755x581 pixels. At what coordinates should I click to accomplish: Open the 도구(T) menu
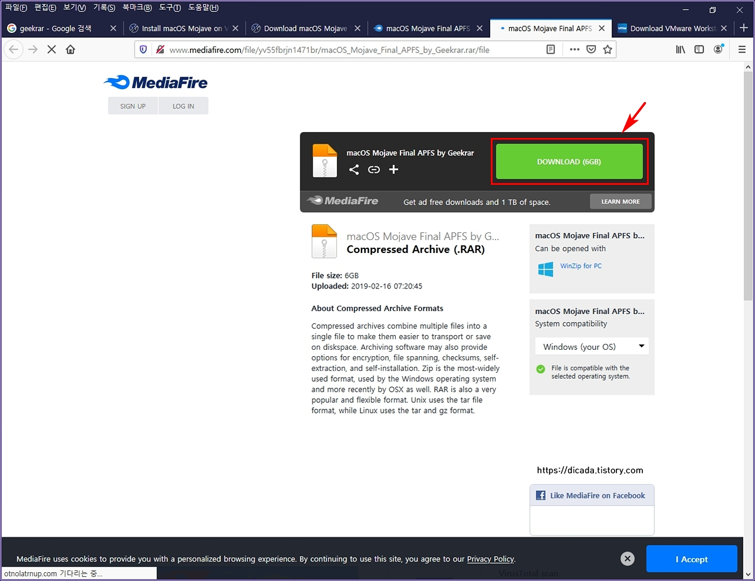pos(170,8)
